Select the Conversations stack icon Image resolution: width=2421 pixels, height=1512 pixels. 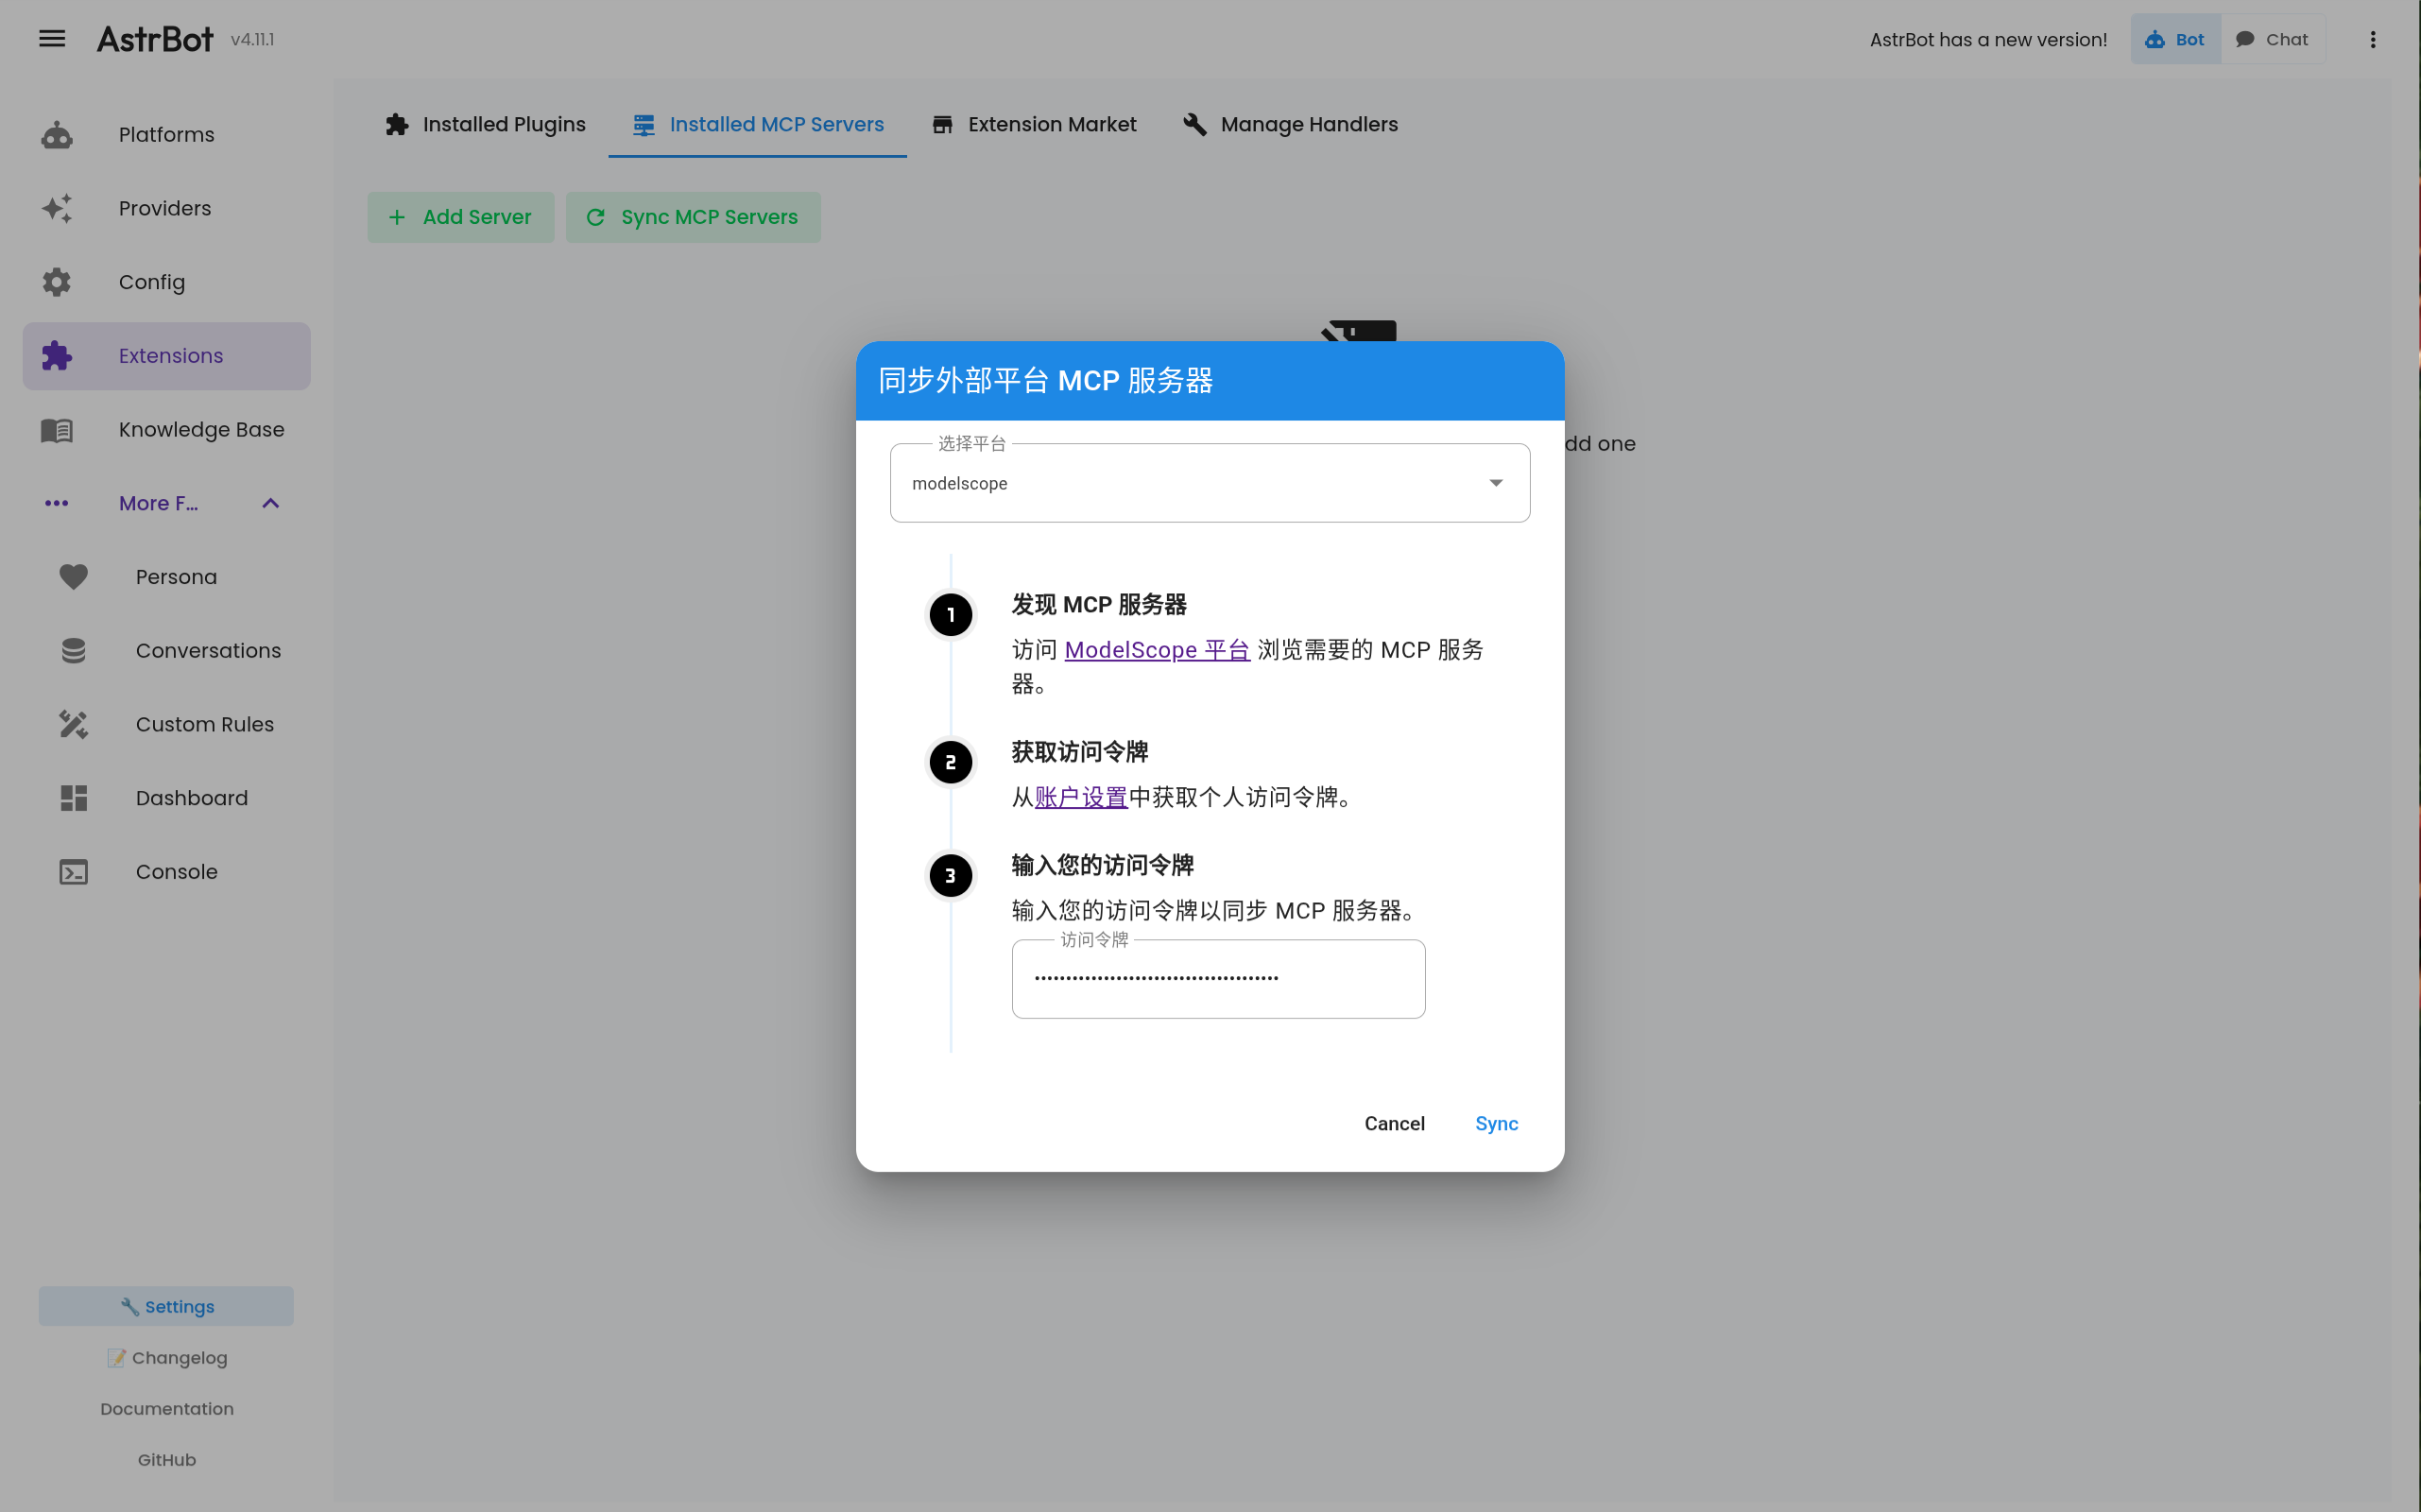tap(73, 650)
